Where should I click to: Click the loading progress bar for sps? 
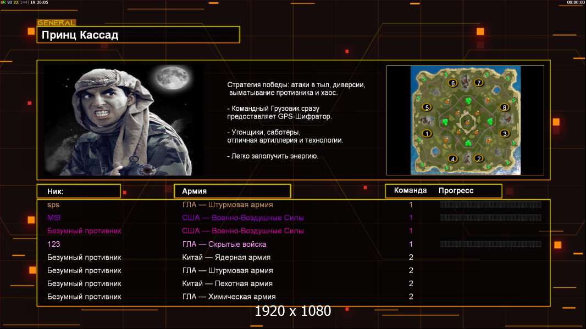(490, 205)
